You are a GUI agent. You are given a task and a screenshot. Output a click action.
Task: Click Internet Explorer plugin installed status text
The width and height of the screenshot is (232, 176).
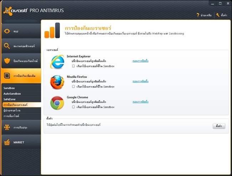point(89,61)
